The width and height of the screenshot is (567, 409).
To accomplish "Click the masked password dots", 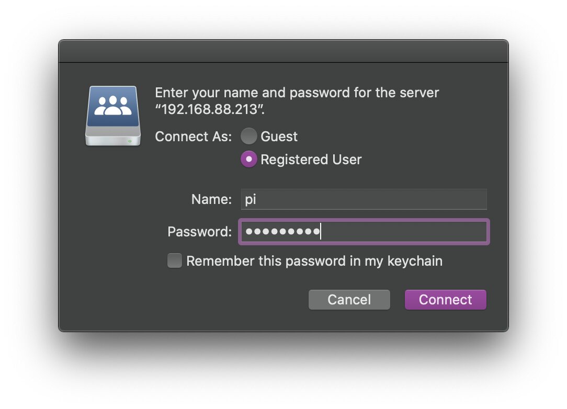I will point(283,232).
